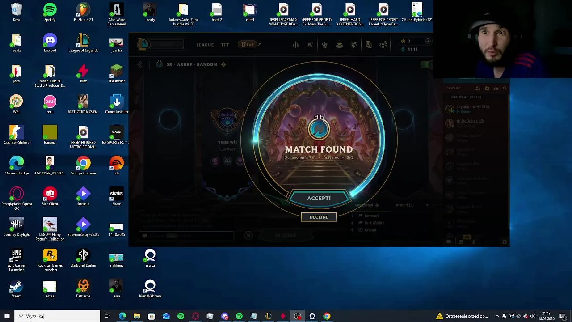Viewport: 572px width, 322px height.
Task: Select the EA SPORTS FC shortcut
Action: (x=117, y=136)
